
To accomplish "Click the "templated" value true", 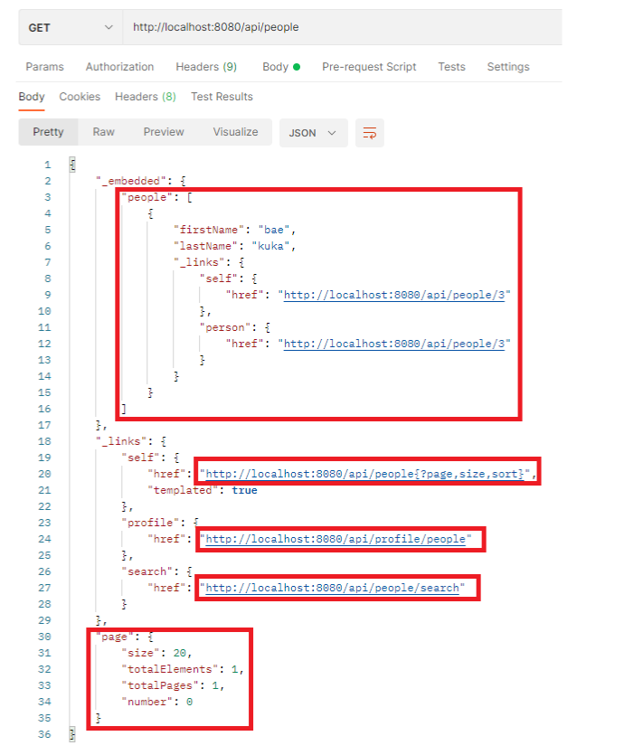I will pyautogui.click(x=244, y=490).
